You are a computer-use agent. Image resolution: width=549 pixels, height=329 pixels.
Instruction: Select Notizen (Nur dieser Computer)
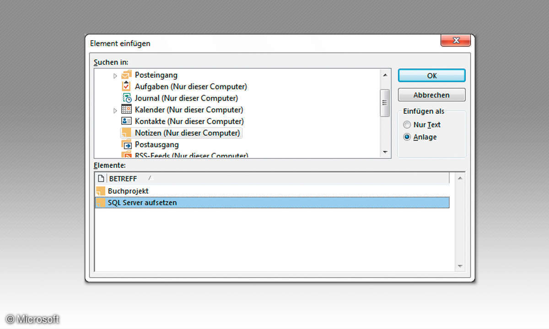pos(187,133)
